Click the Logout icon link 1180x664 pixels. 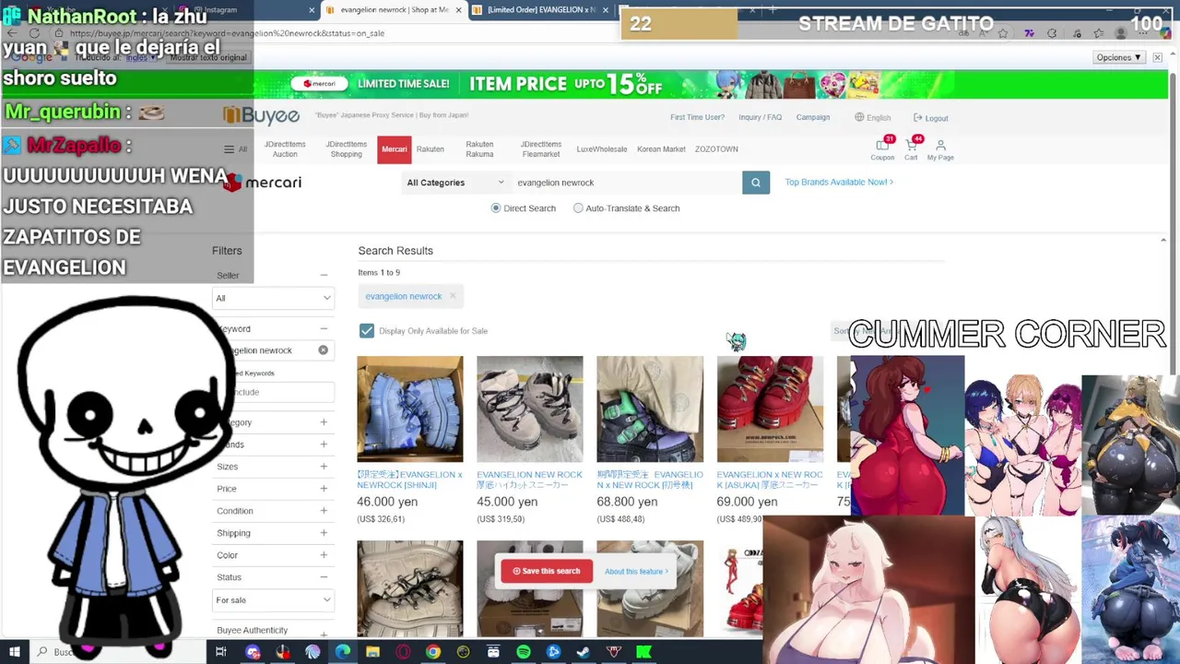point(930,118)
